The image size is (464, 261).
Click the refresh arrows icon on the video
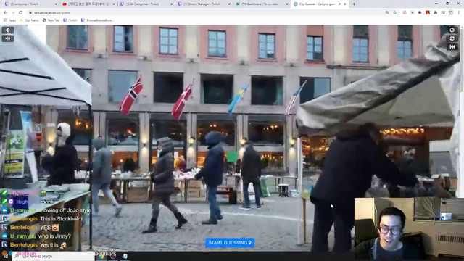452,38
